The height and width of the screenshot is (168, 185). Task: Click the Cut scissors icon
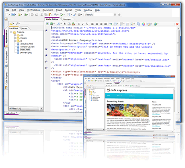pyautogui.click(x=42, y=14)
